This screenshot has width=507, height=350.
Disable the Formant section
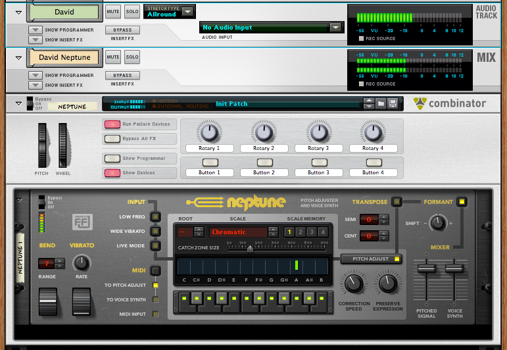[x=462, y=202]
